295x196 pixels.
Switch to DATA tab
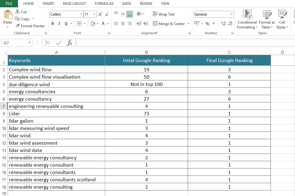127,4
